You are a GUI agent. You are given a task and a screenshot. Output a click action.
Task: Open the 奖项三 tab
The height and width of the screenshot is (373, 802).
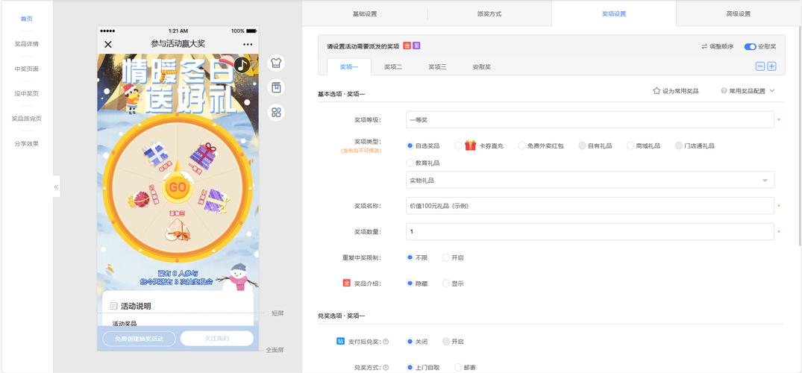pos(437,67)
